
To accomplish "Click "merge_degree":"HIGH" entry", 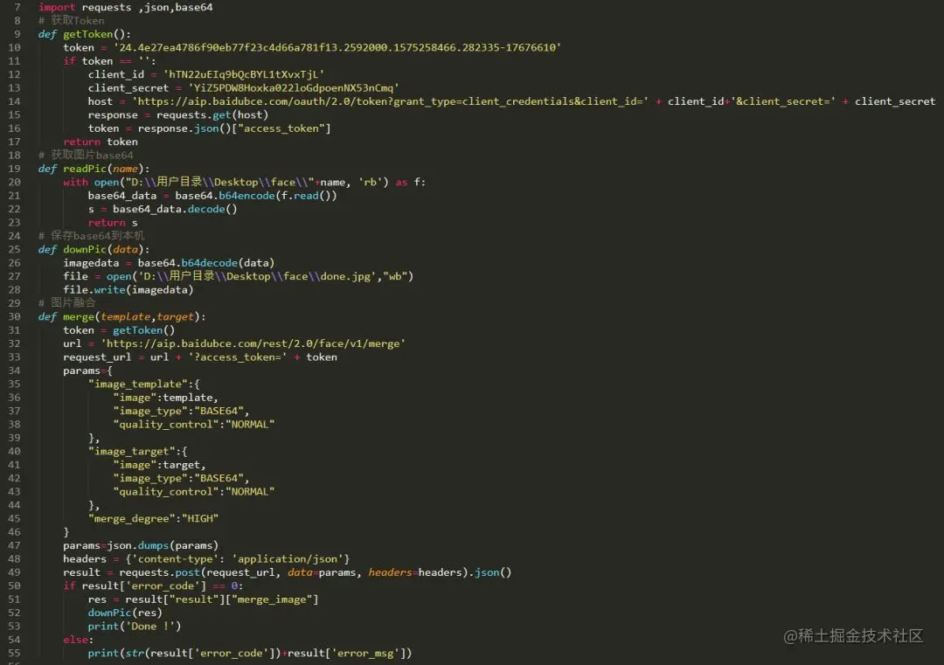I will pyautogui.click(x=153, y=518).
